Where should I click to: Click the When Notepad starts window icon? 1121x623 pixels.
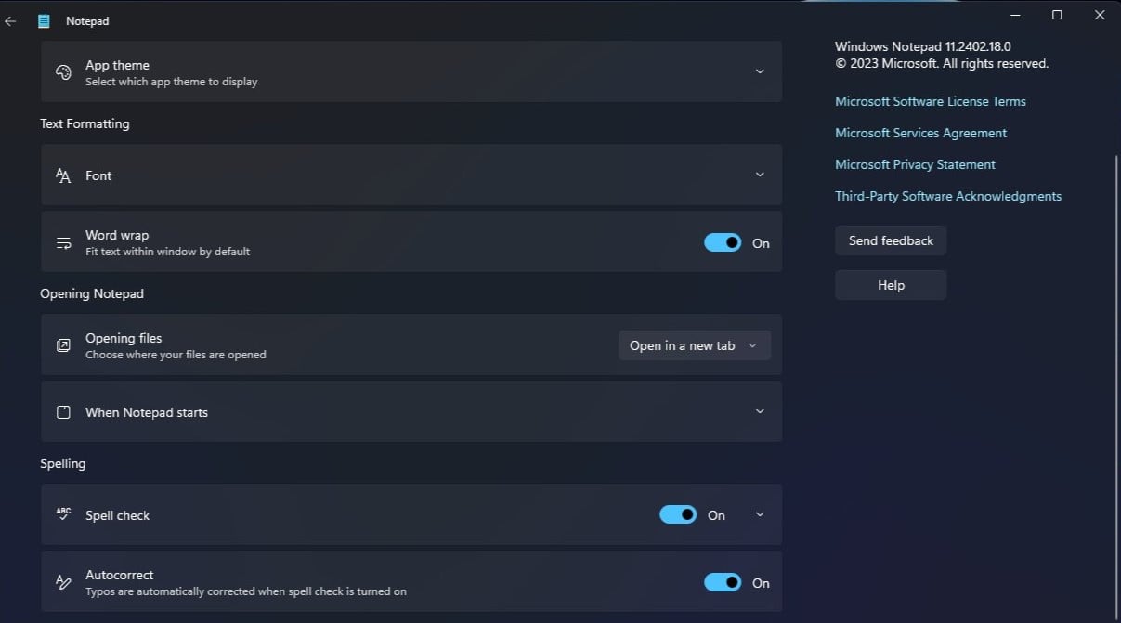[x=63, y=412]
